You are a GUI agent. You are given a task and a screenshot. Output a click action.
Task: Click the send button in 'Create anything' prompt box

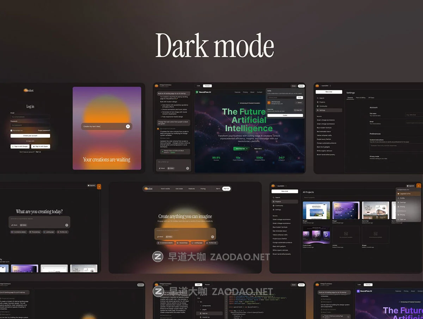click(212, 237)
